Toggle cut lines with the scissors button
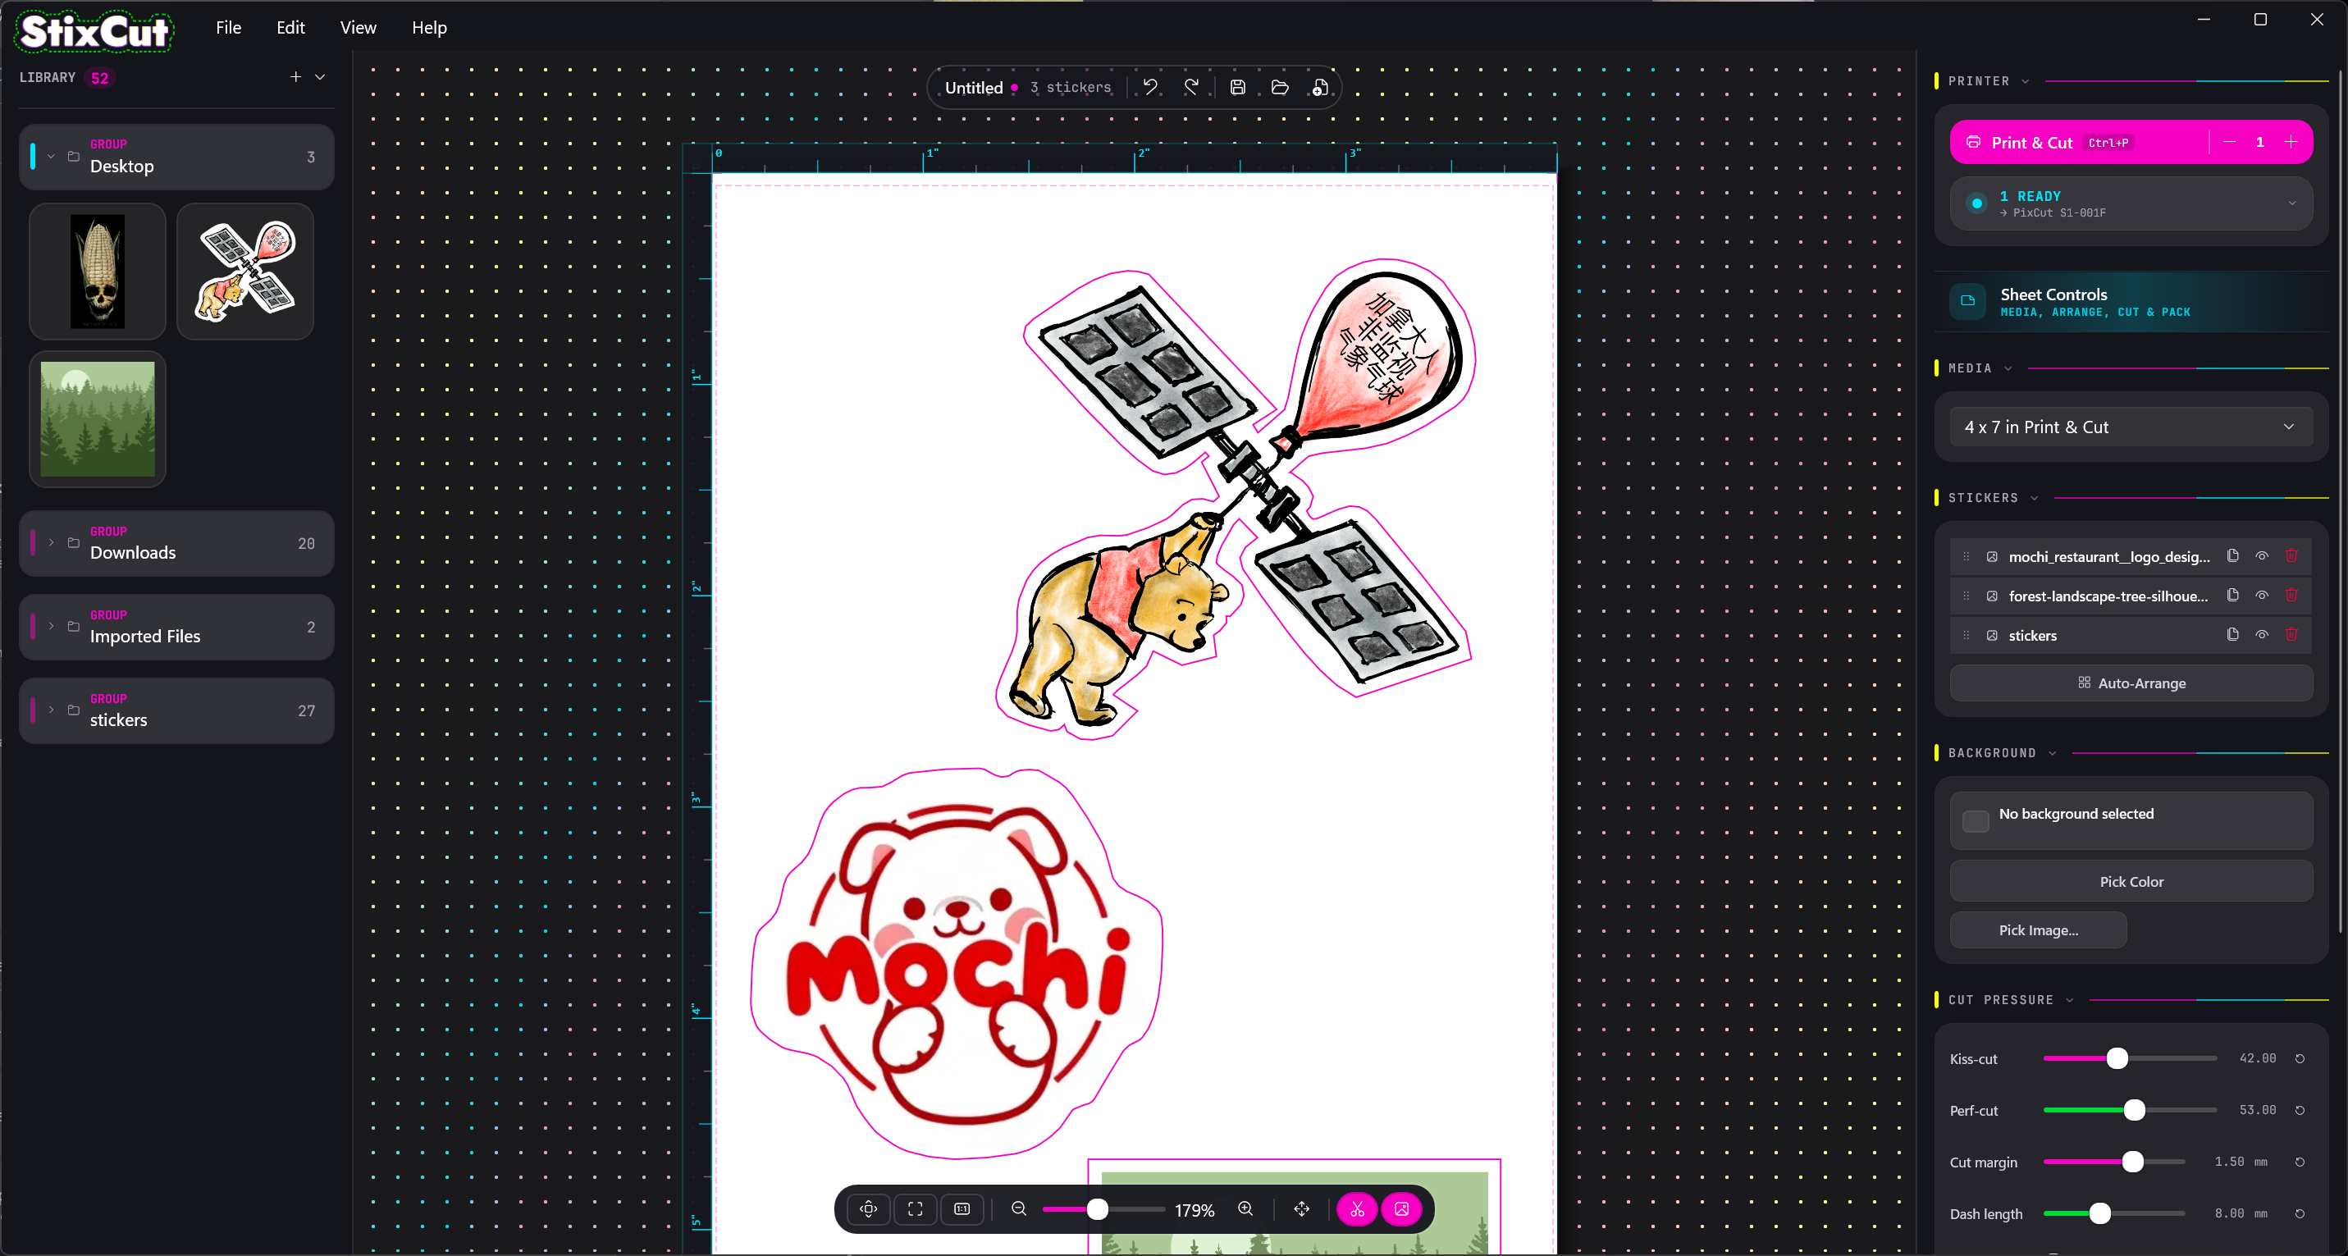Screen dimensions: 2348x1256 [1357, 1208]
